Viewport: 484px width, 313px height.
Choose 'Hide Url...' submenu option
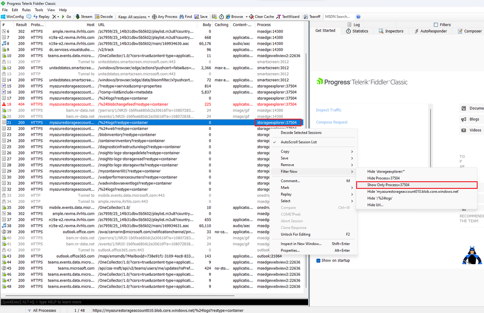coord(416,205)
